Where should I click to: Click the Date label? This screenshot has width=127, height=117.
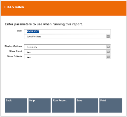coord(19,31)
